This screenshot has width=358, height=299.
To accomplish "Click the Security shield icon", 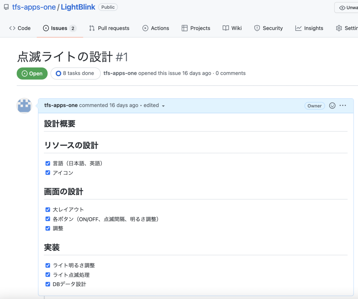I will 257,28.
